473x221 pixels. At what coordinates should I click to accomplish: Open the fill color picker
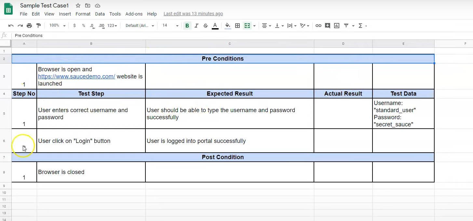228,26
